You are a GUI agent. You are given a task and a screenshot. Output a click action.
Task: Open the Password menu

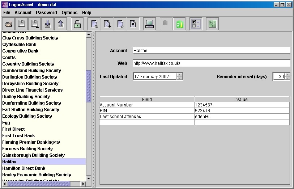coord(46,13)
